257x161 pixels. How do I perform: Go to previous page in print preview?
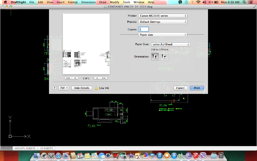pyautogui.click(x=75, y=78)
